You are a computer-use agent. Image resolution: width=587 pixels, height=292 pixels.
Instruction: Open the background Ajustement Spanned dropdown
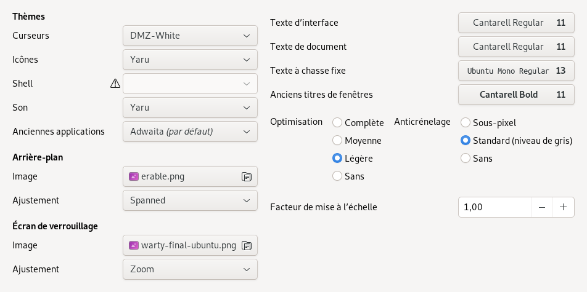tap(190, 200)
